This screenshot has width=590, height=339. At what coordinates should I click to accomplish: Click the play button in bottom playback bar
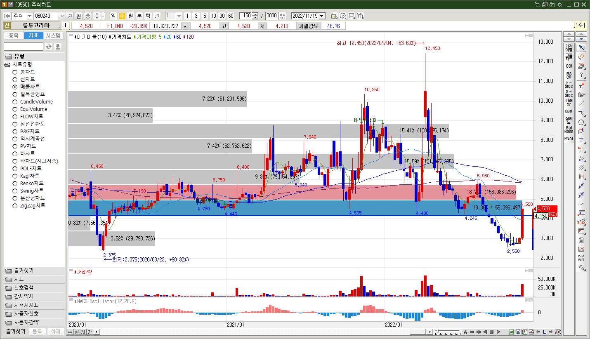[x=498, y=332]
